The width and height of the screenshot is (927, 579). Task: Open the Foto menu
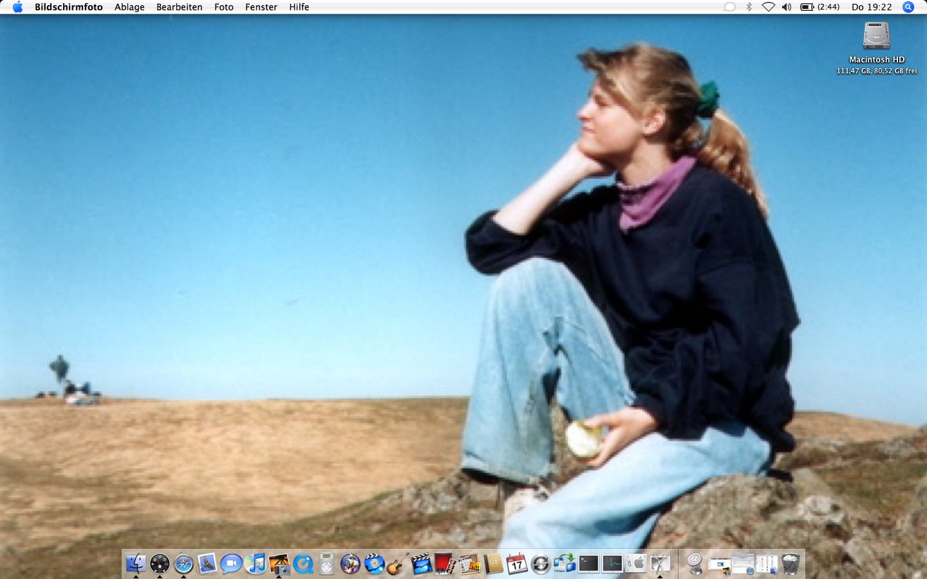224,7
